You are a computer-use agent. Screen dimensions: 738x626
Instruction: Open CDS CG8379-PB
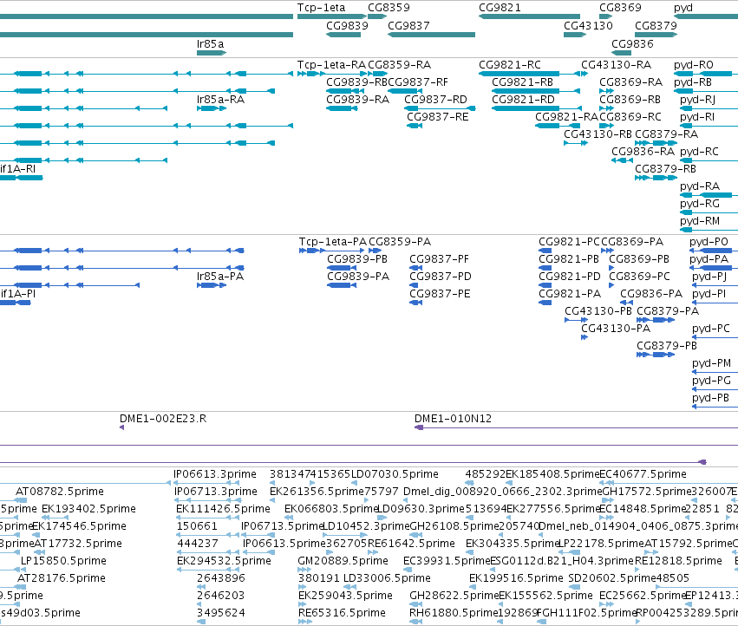[x=667, y=345]
